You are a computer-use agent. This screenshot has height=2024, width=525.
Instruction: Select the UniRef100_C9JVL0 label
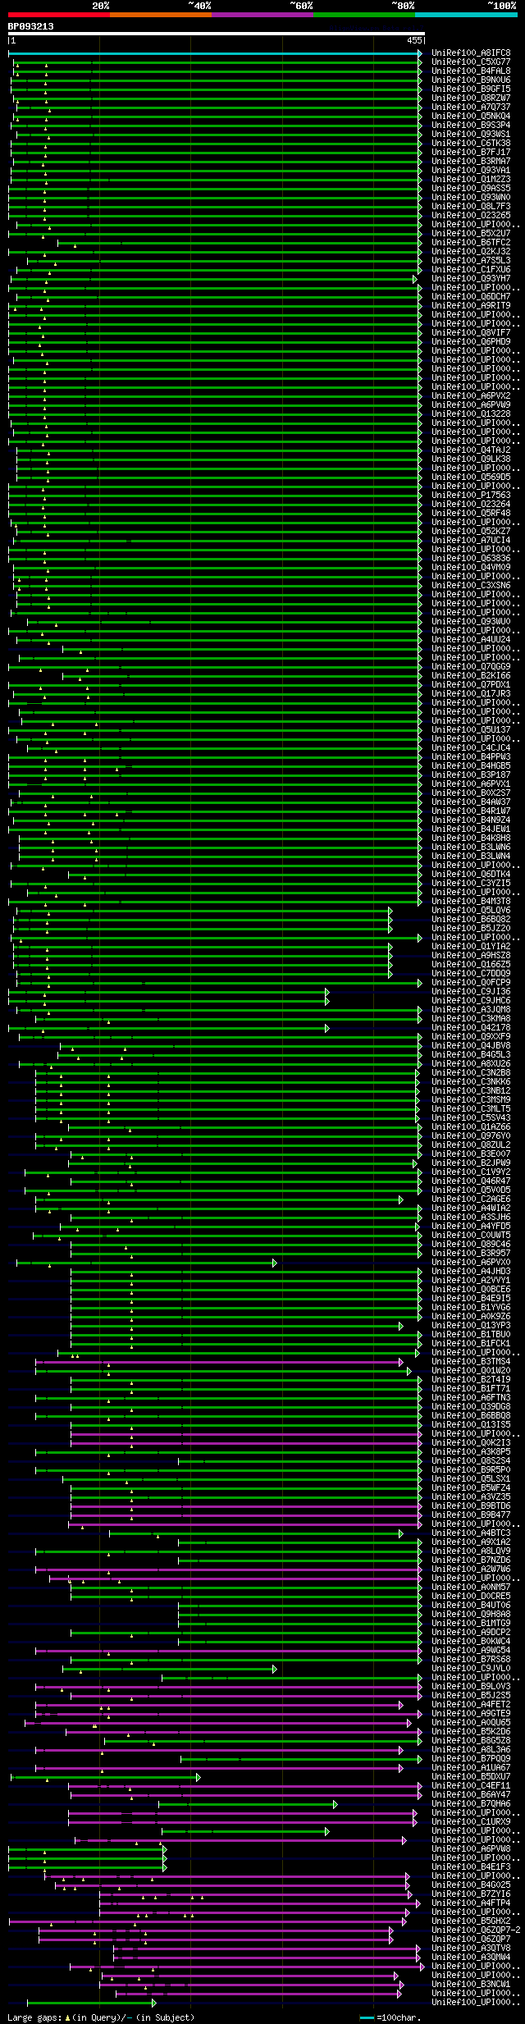pyautogui.click(x=471, y=1669)
